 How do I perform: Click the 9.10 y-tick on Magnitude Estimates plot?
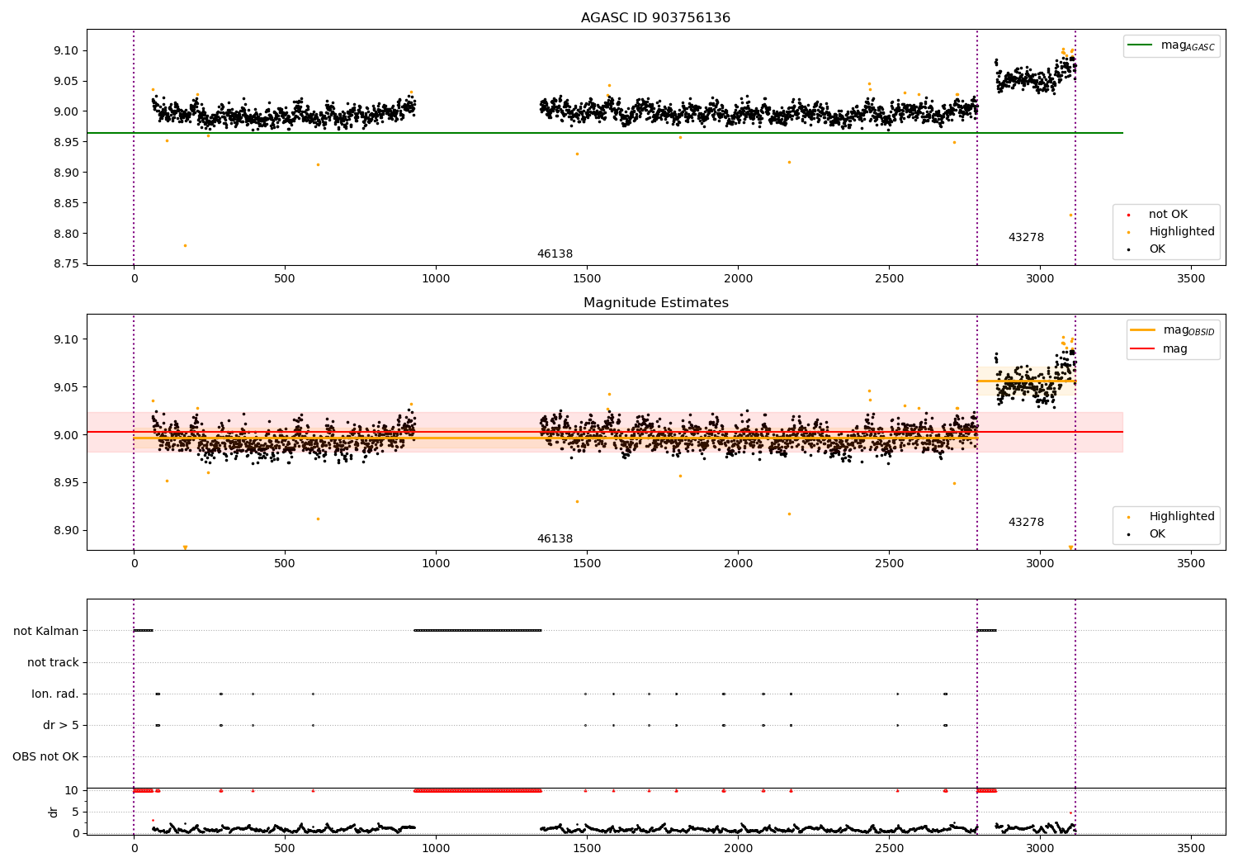(64, 339)
